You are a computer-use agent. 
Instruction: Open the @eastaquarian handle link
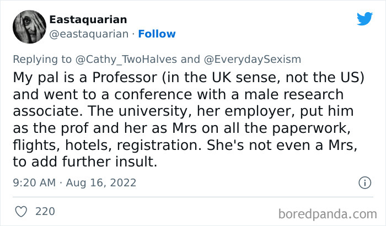coord(88,34)
